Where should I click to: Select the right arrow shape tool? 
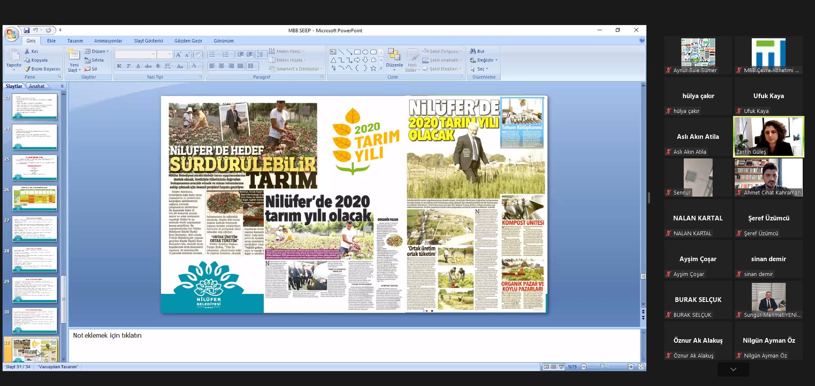pos(357,60)
